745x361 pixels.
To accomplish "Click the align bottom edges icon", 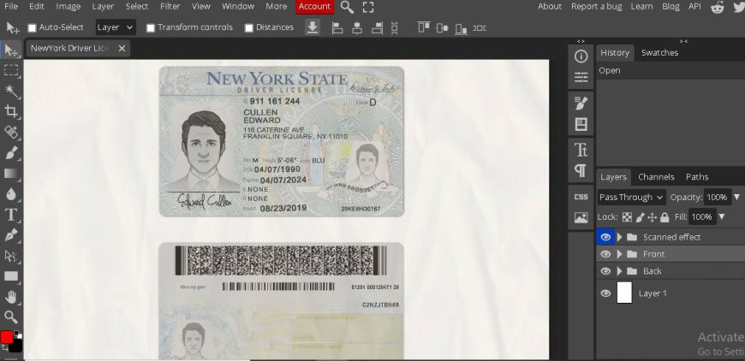I will click(461, 28).
